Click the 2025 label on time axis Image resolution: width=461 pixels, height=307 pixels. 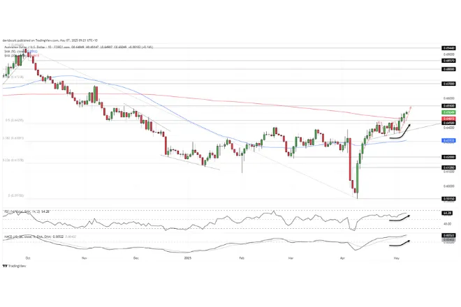tap(188, 258)
